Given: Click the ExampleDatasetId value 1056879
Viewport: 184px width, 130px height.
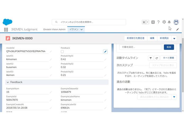Looking at the screenshot, I should [x=66, y=92].
